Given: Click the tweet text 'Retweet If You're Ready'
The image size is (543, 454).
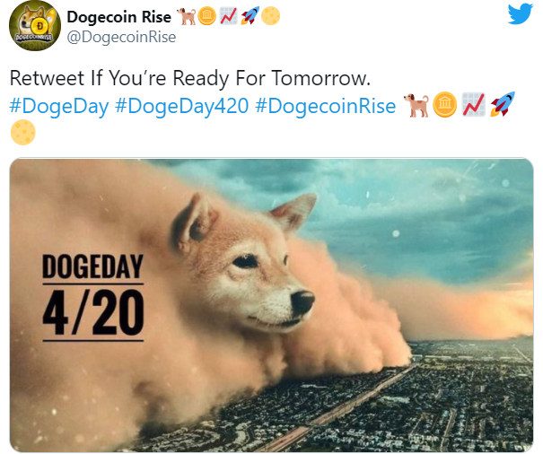Looking at the screenshot, I should point(118,78).
